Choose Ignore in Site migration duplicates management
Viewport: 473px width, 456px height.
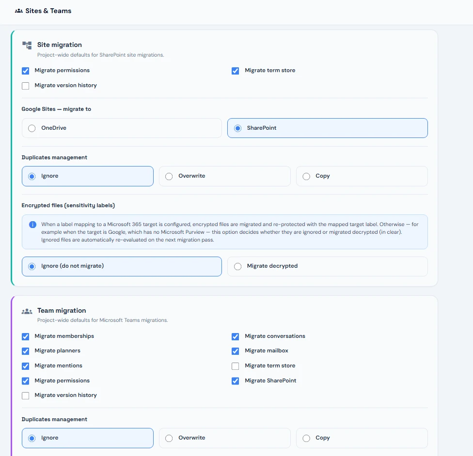[x=88, y=176]
